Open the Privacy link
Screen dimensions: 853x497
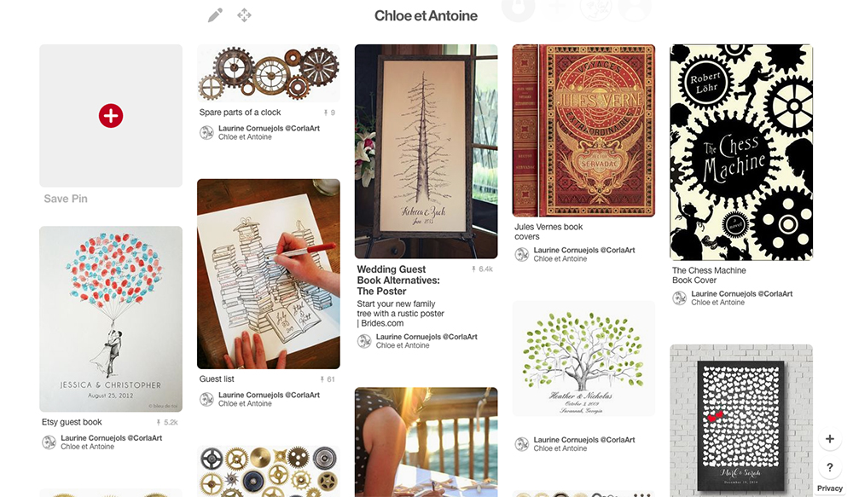pyautogui.click(x=830, y=488)
